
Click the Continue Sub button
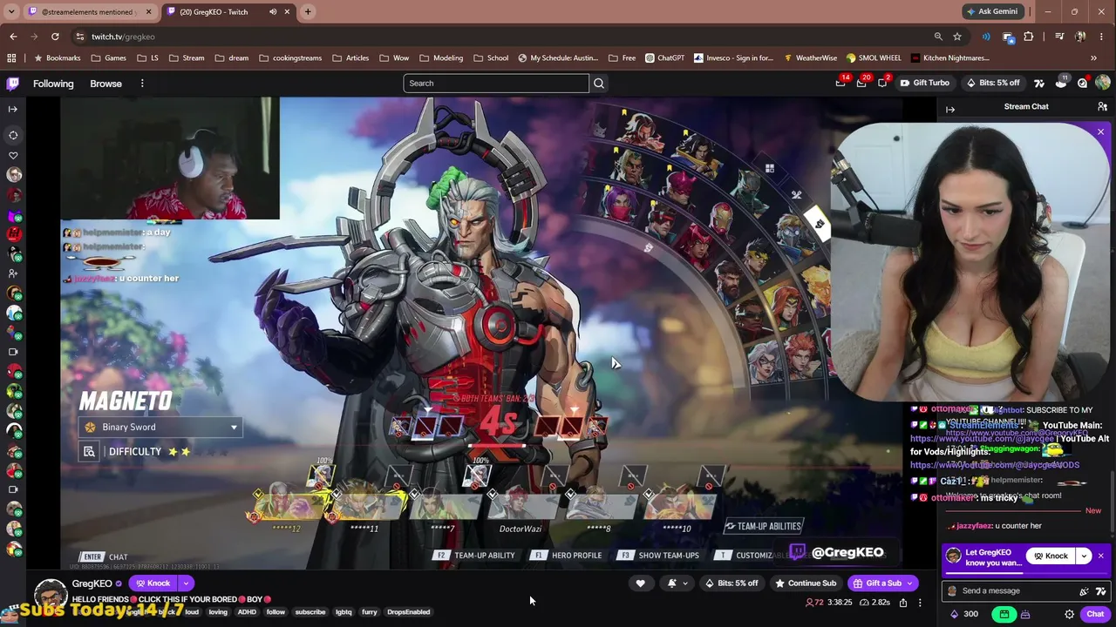coord(805,583)
